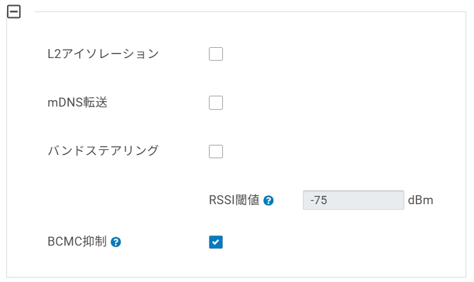Screen dimensions: 474x282
Task: Click the RSSI閾値 input showing -75
Action: (x=353, y=200)
